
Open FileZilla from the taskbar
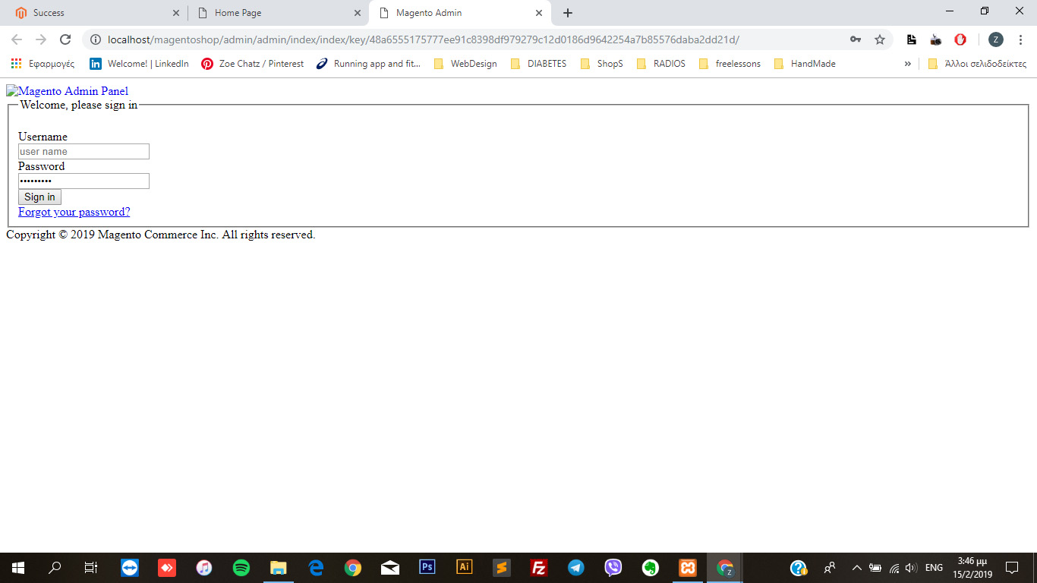539,568
